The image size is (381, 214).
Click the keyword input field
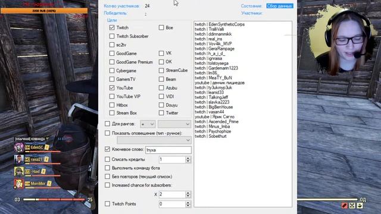[x=168, y=150]
